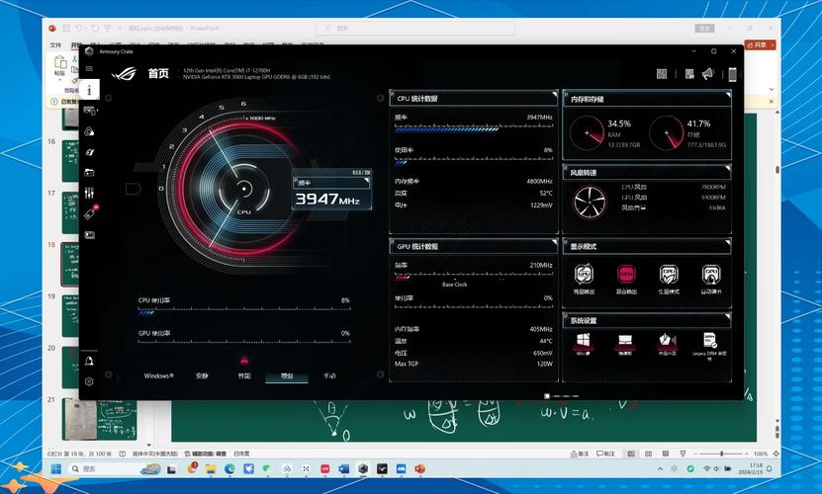Expand the 内存和存储 panel corner
The height and width of the screenshot is (494, 822).
click(x=728, y=94)
